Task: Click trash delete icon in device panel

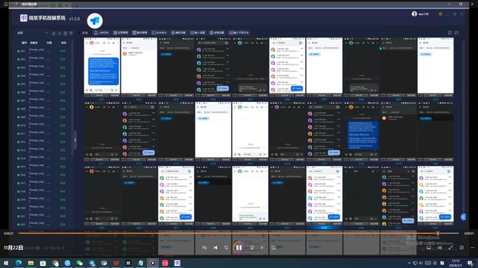Action: click(65, 33)
